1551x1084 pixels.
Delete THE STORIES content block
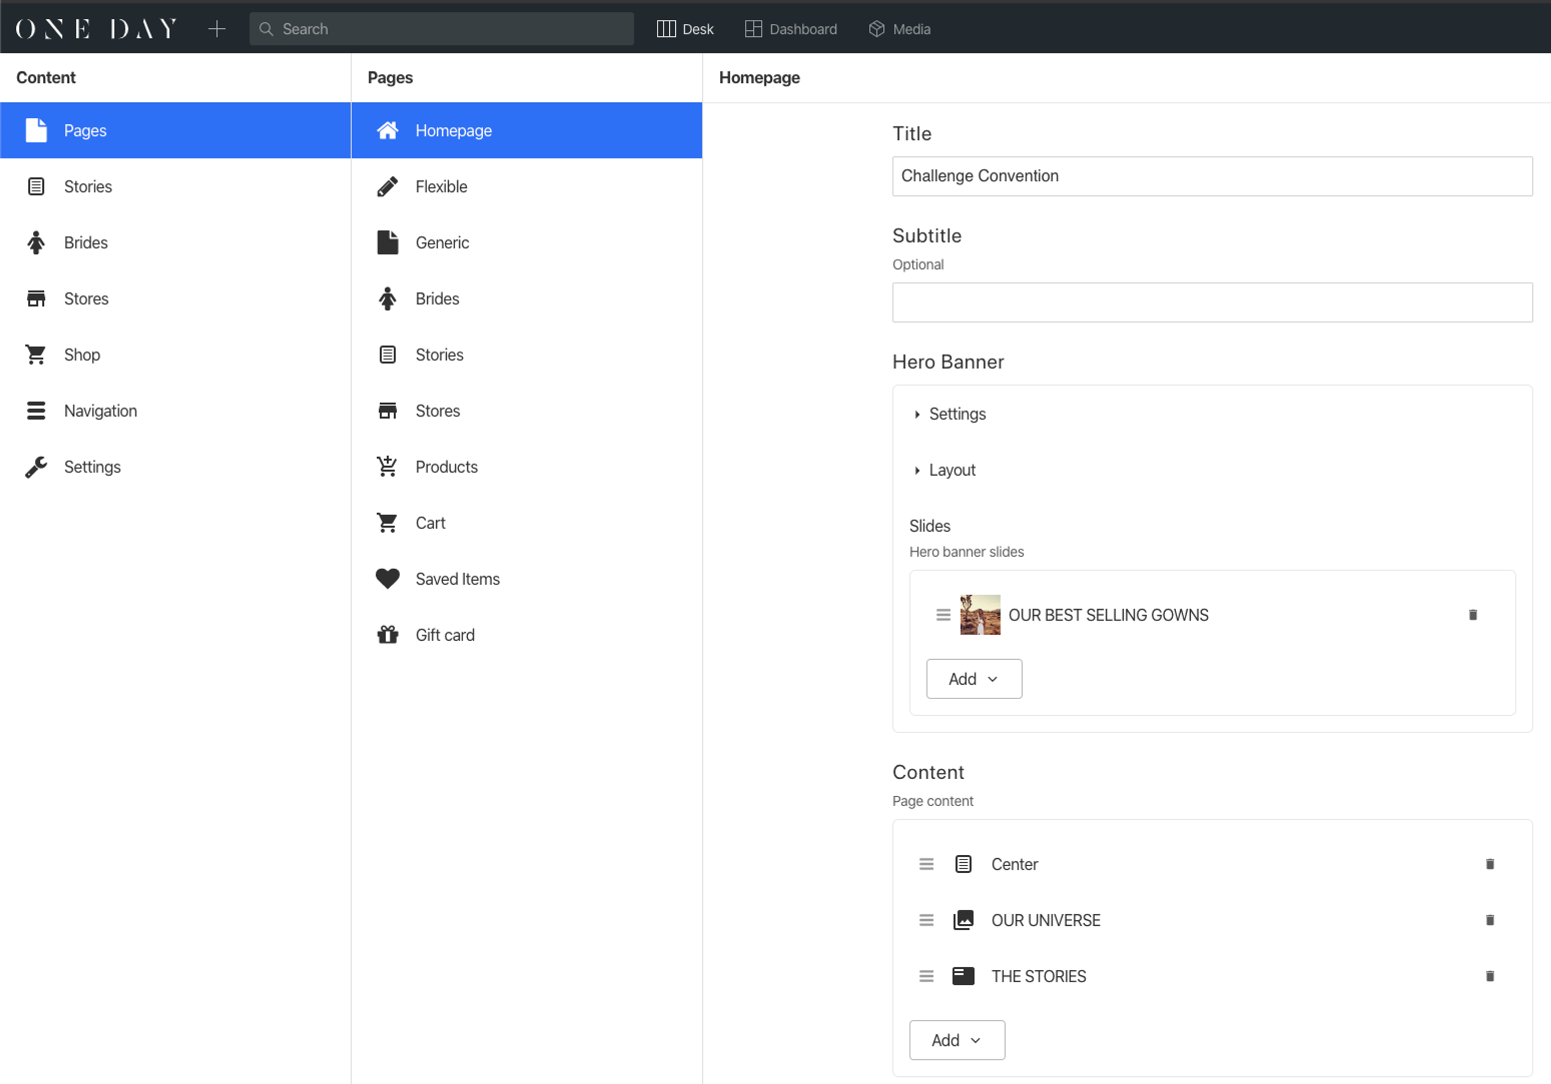[x=1490, y=976]
